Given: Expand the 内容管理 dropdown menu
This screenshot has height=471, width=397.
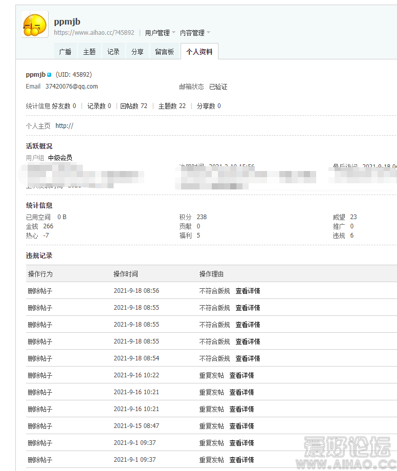Looking at the screenshot, I should [194, 33].
